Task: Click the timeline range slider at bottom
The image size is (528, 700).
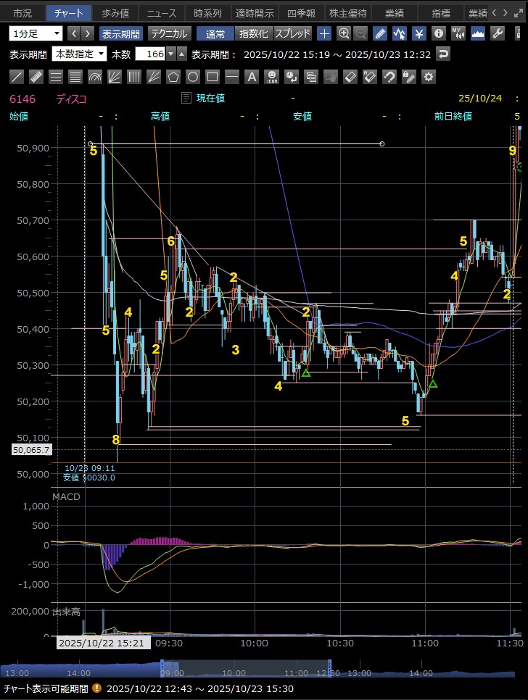Action: pyautogui.click(x=245, y=670)
